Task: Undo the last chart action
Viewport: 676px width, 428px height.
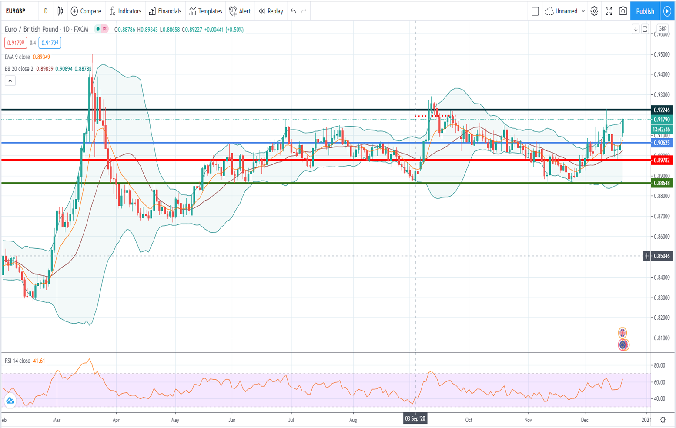Action: 293,11
